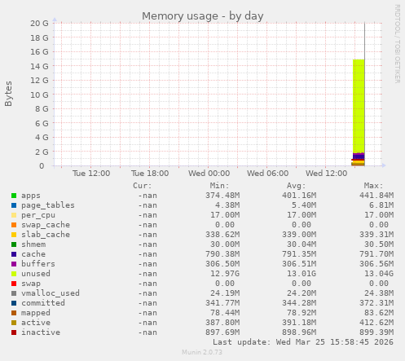Select the 'vmalloc_used' legend label
Viewport: 405px width, 361px height.
click(x=51, y=293)
